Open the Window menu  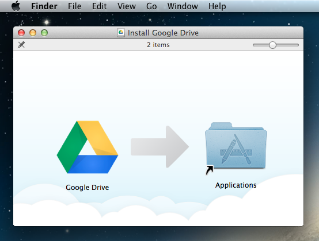(183, 6)
